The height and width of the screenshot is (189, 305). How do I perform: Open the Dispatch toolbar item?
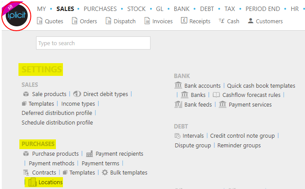click(121, 21)
